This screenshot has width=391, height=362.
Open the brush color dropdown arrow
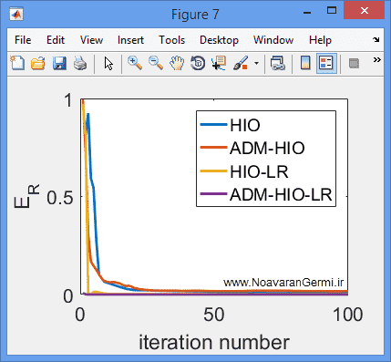[256, 64]
